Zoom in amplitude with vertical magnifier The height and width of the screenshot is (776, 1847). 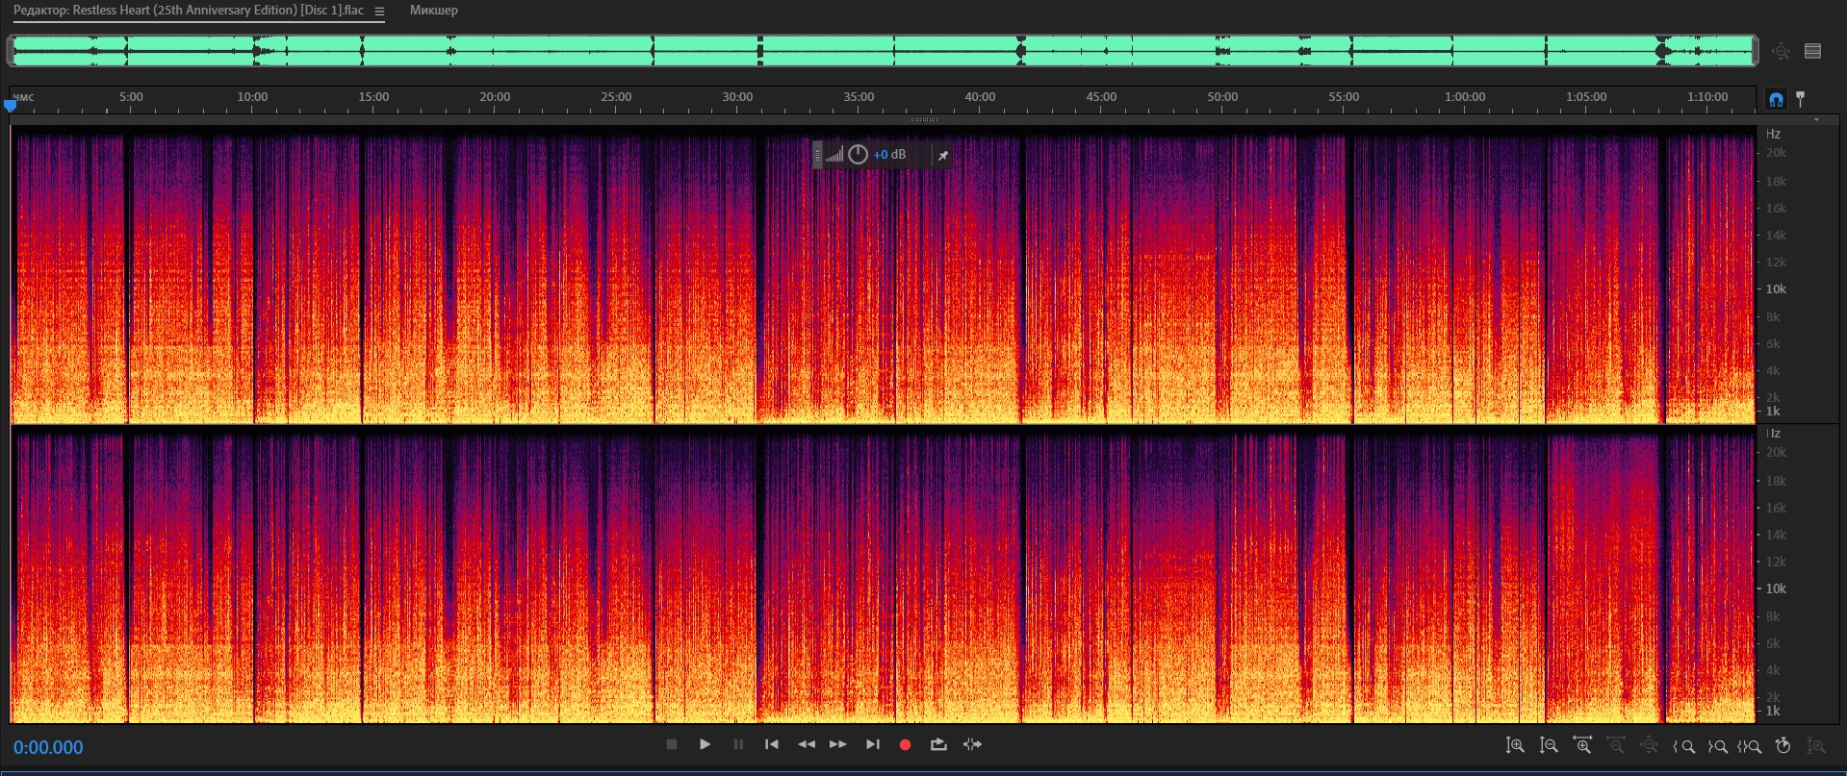(x=1515, y=745)
